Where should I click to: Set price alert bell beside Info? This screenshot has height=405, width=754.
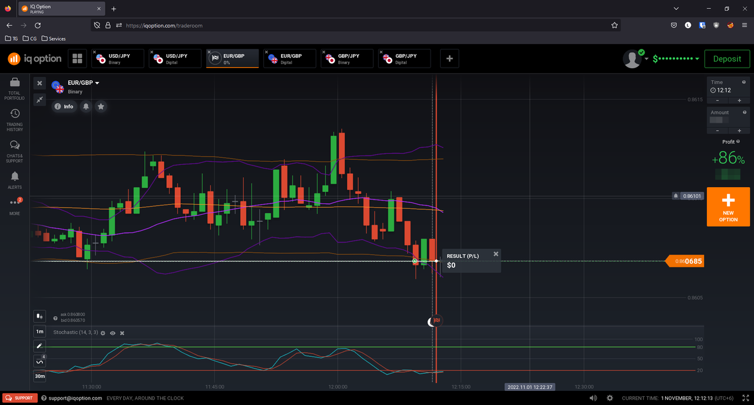coord(86,107)
